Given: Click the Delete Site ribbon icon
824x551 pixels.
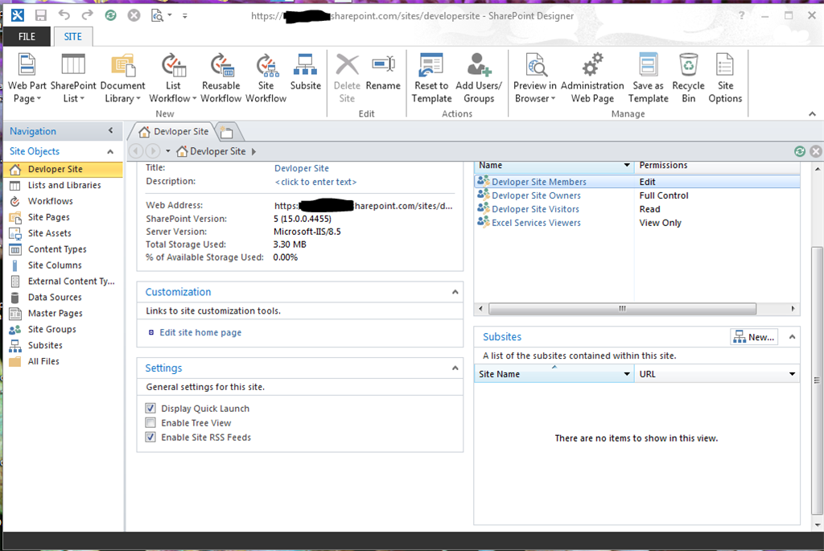Looking at the screenshot, I should (347, 78).
